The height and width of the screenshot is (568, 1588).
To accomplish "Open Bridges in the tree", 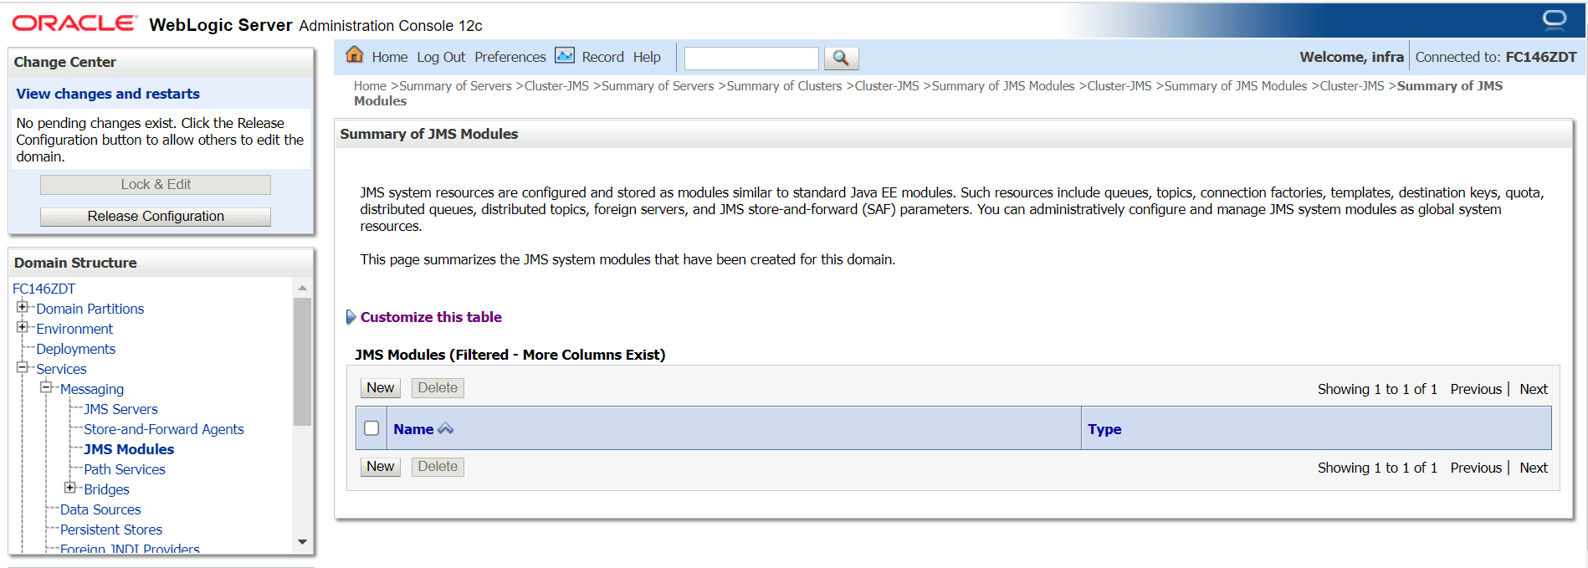I will [x=106, y=489].
